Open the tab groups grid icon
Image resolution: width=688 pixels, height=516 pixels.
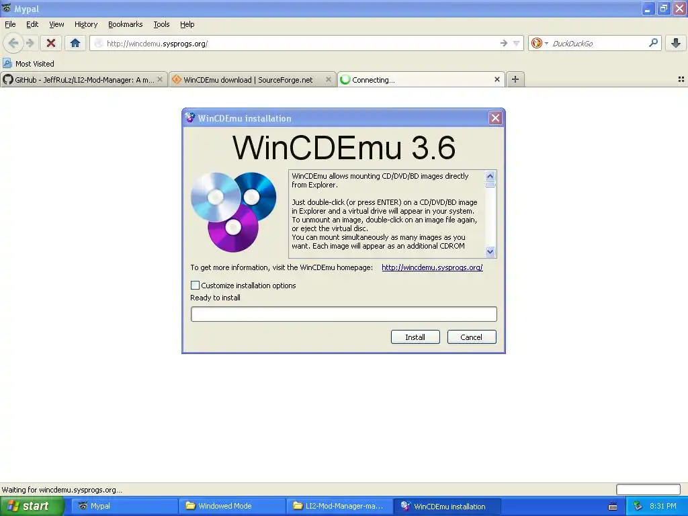[x=681, y=79]
